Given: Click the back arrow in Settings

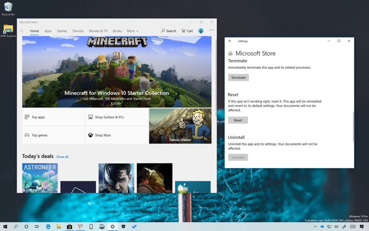Looking at the screenshot, I should (230, 41).
